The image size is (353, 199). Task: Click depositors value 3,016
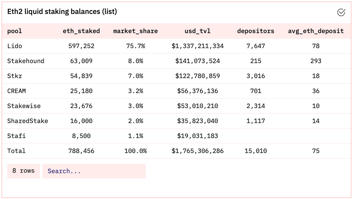256,76
